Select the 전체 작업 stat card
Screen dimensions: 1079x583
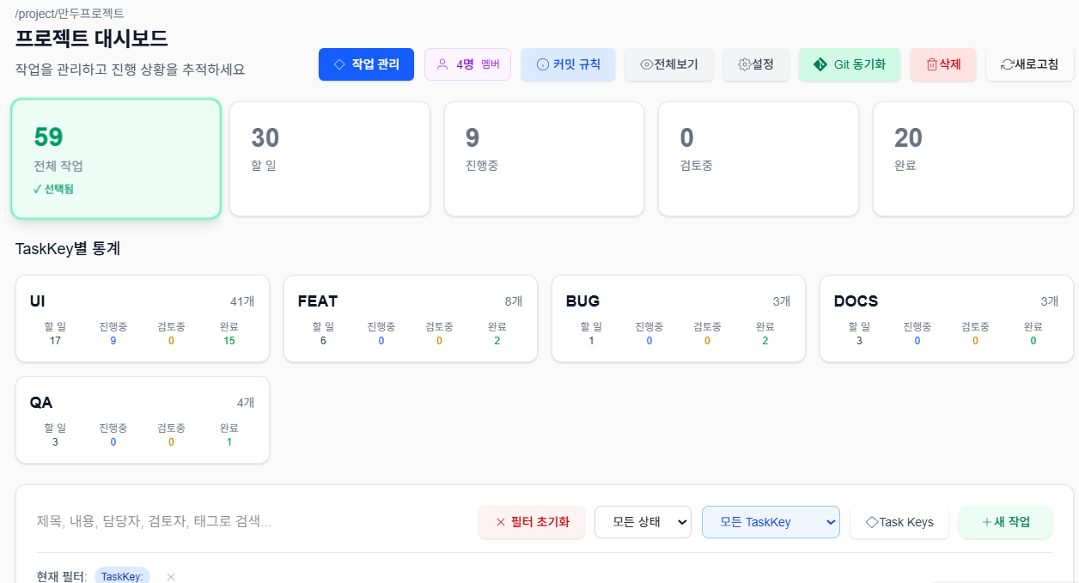point(116,159)
